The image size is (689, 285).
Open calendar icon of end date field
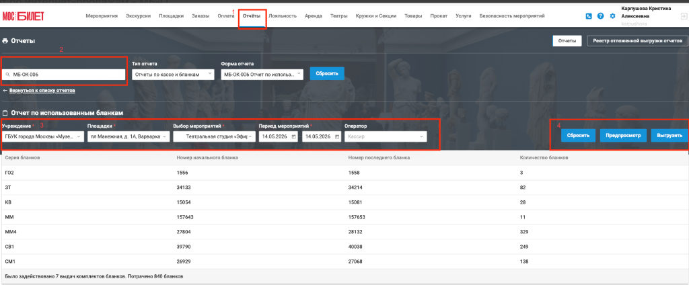[336, 136]
